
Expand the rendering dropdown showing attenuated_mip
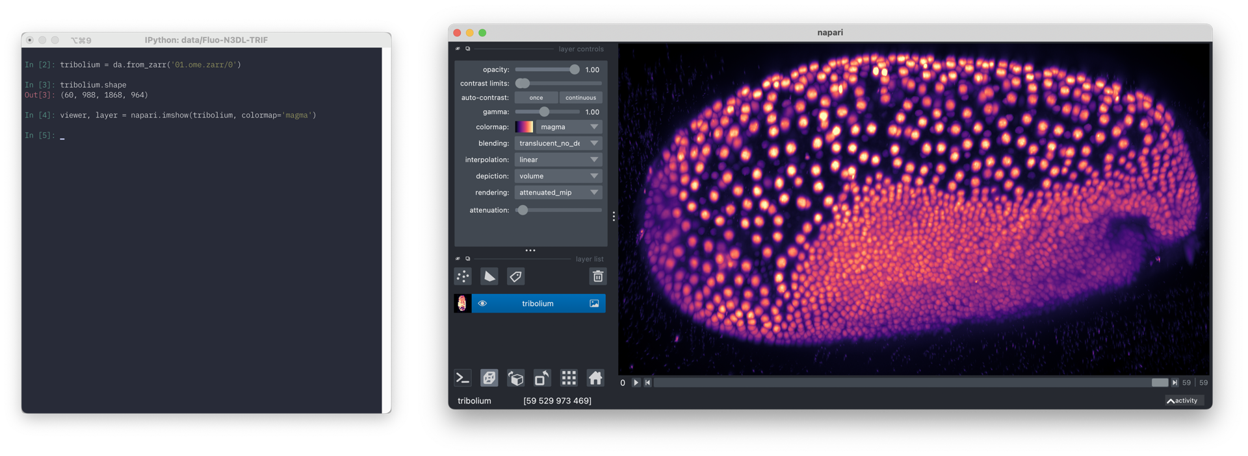(x=558, y=193)
